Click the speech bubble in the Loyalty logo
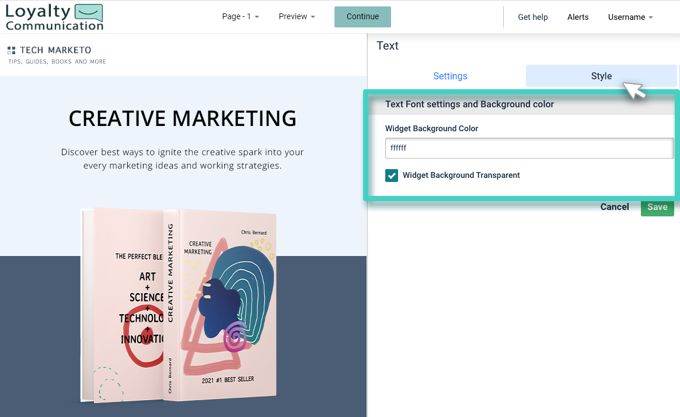This screenshot has height=417, width=680. [86, 12]
